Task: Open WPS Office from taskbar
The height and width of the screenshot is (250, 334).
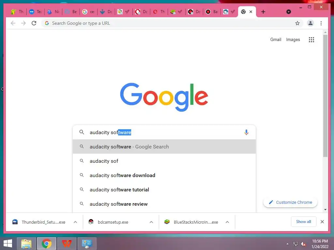Action: [x=67, y=243]
